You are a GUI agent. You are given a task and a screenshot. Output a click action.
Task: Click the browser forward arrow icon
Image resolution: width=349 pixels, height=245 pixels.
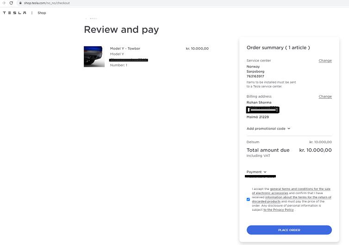click(x=4, y=3)
